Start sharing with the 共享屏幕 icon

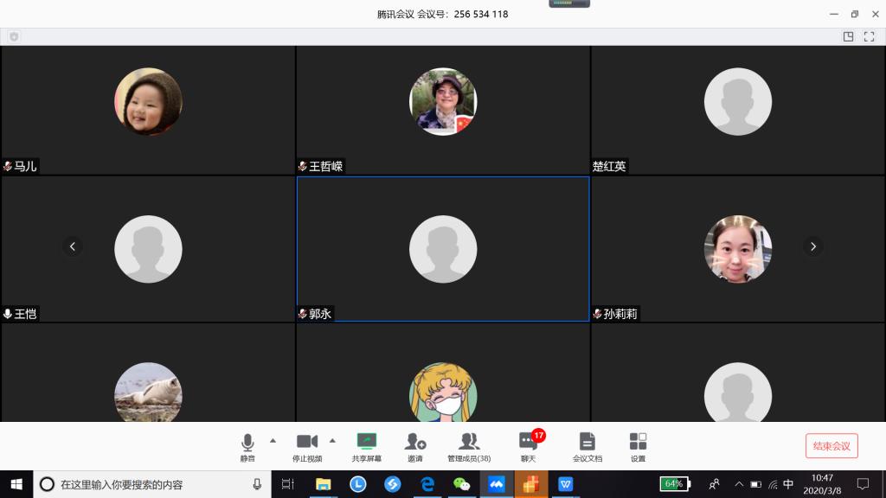tap(367, 446)
